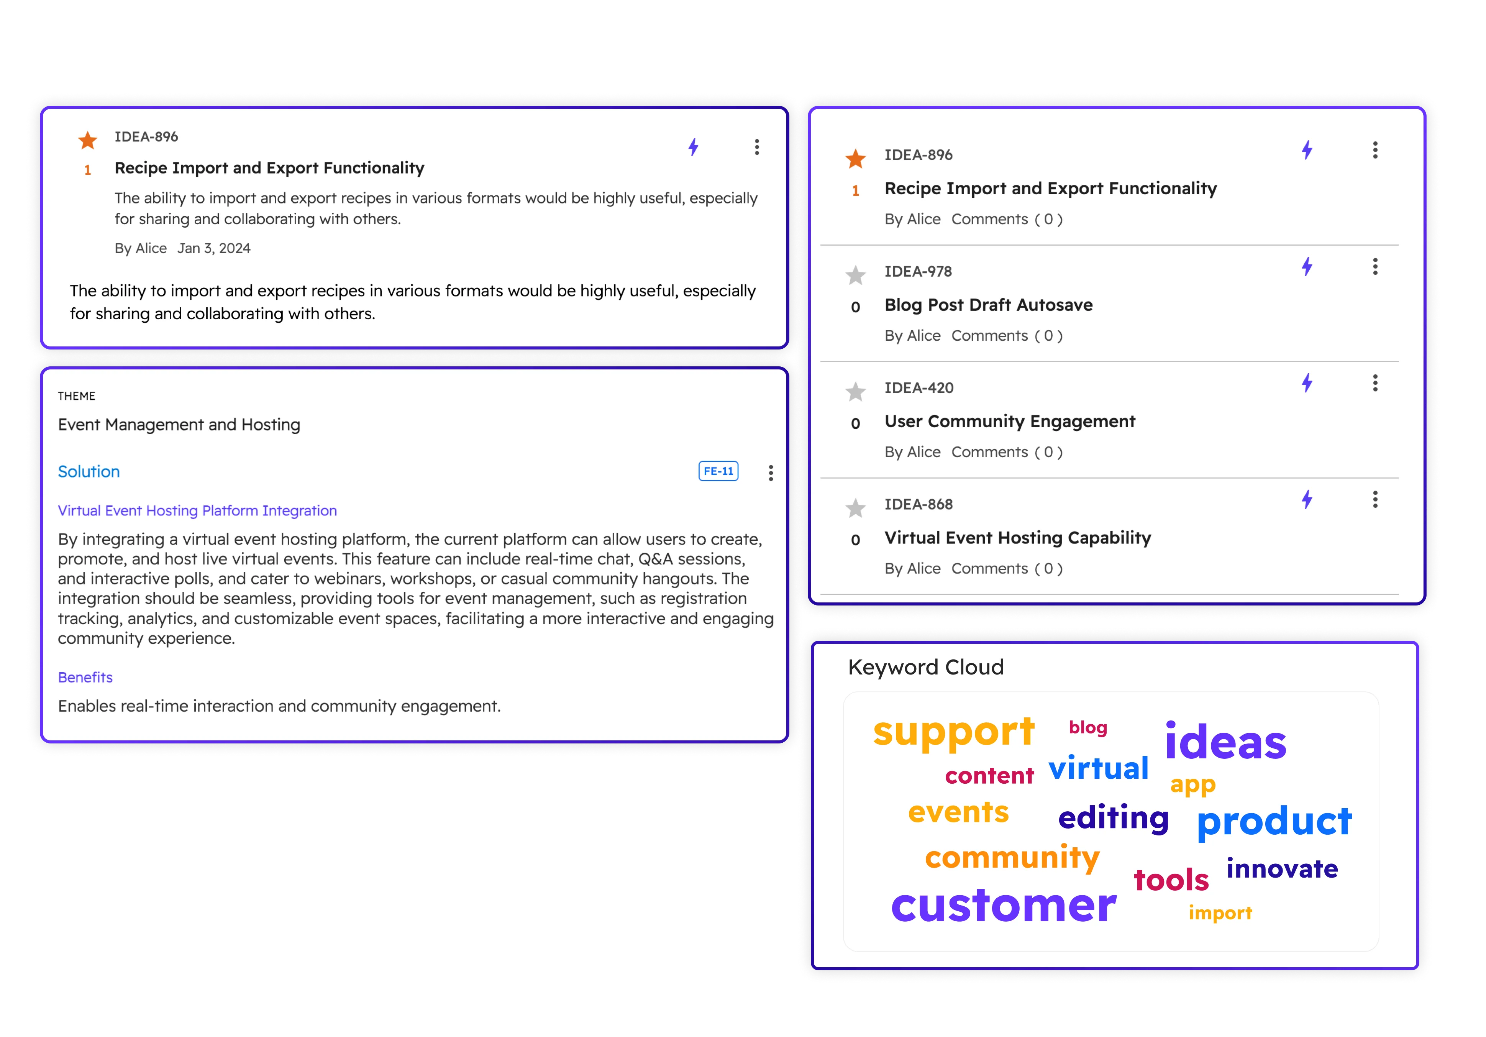Screen dimensions: 1486x1037
Task: Click the lightning bolt on IDEA-868 row
Action: point(1307,499)
